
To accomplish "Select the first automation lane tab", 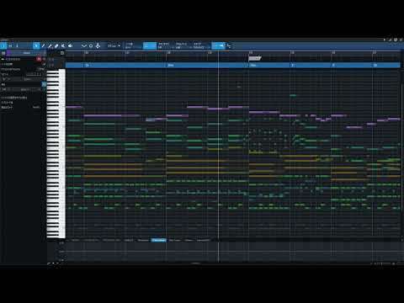I will (75, 240).
